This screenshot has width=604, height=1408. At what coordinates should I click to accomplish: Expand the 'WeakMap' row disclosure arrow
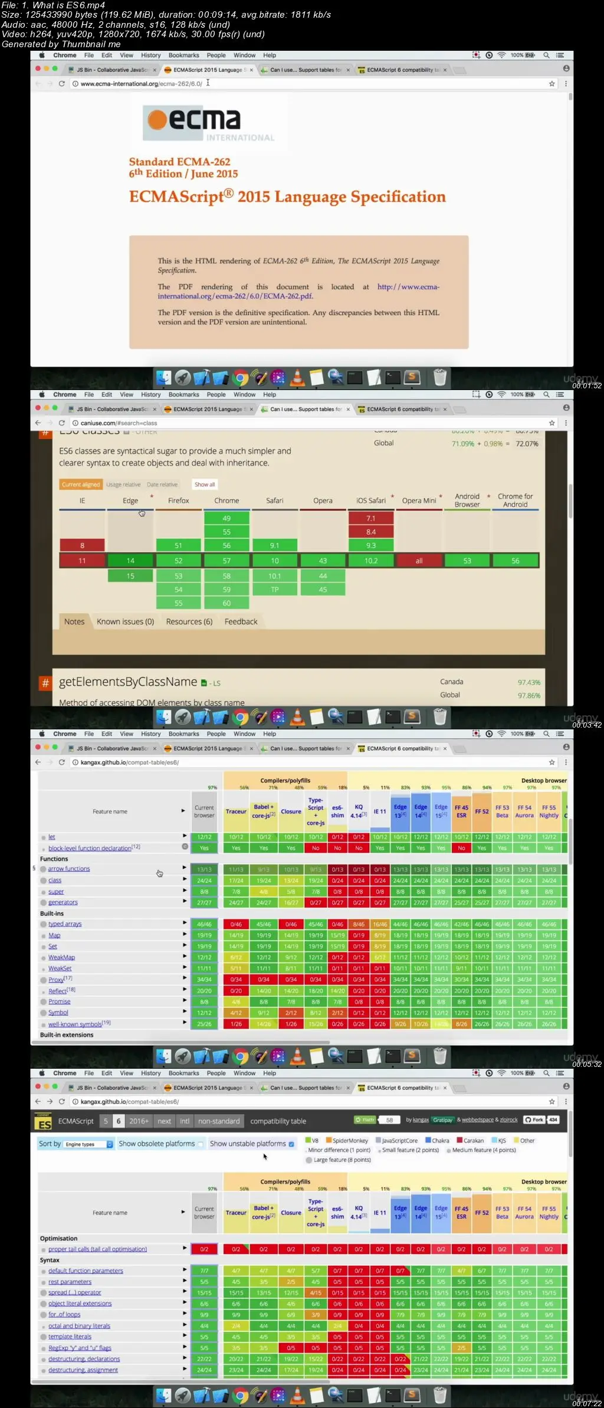185,956
